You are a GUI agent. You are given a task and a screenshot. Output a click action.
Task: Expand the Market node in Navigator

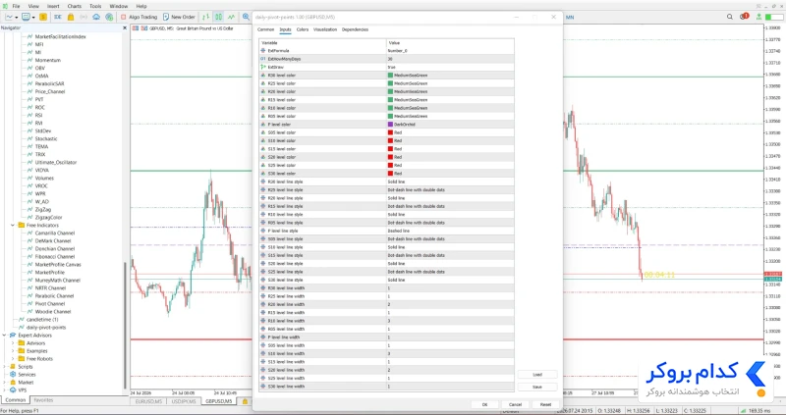(5, 382)
